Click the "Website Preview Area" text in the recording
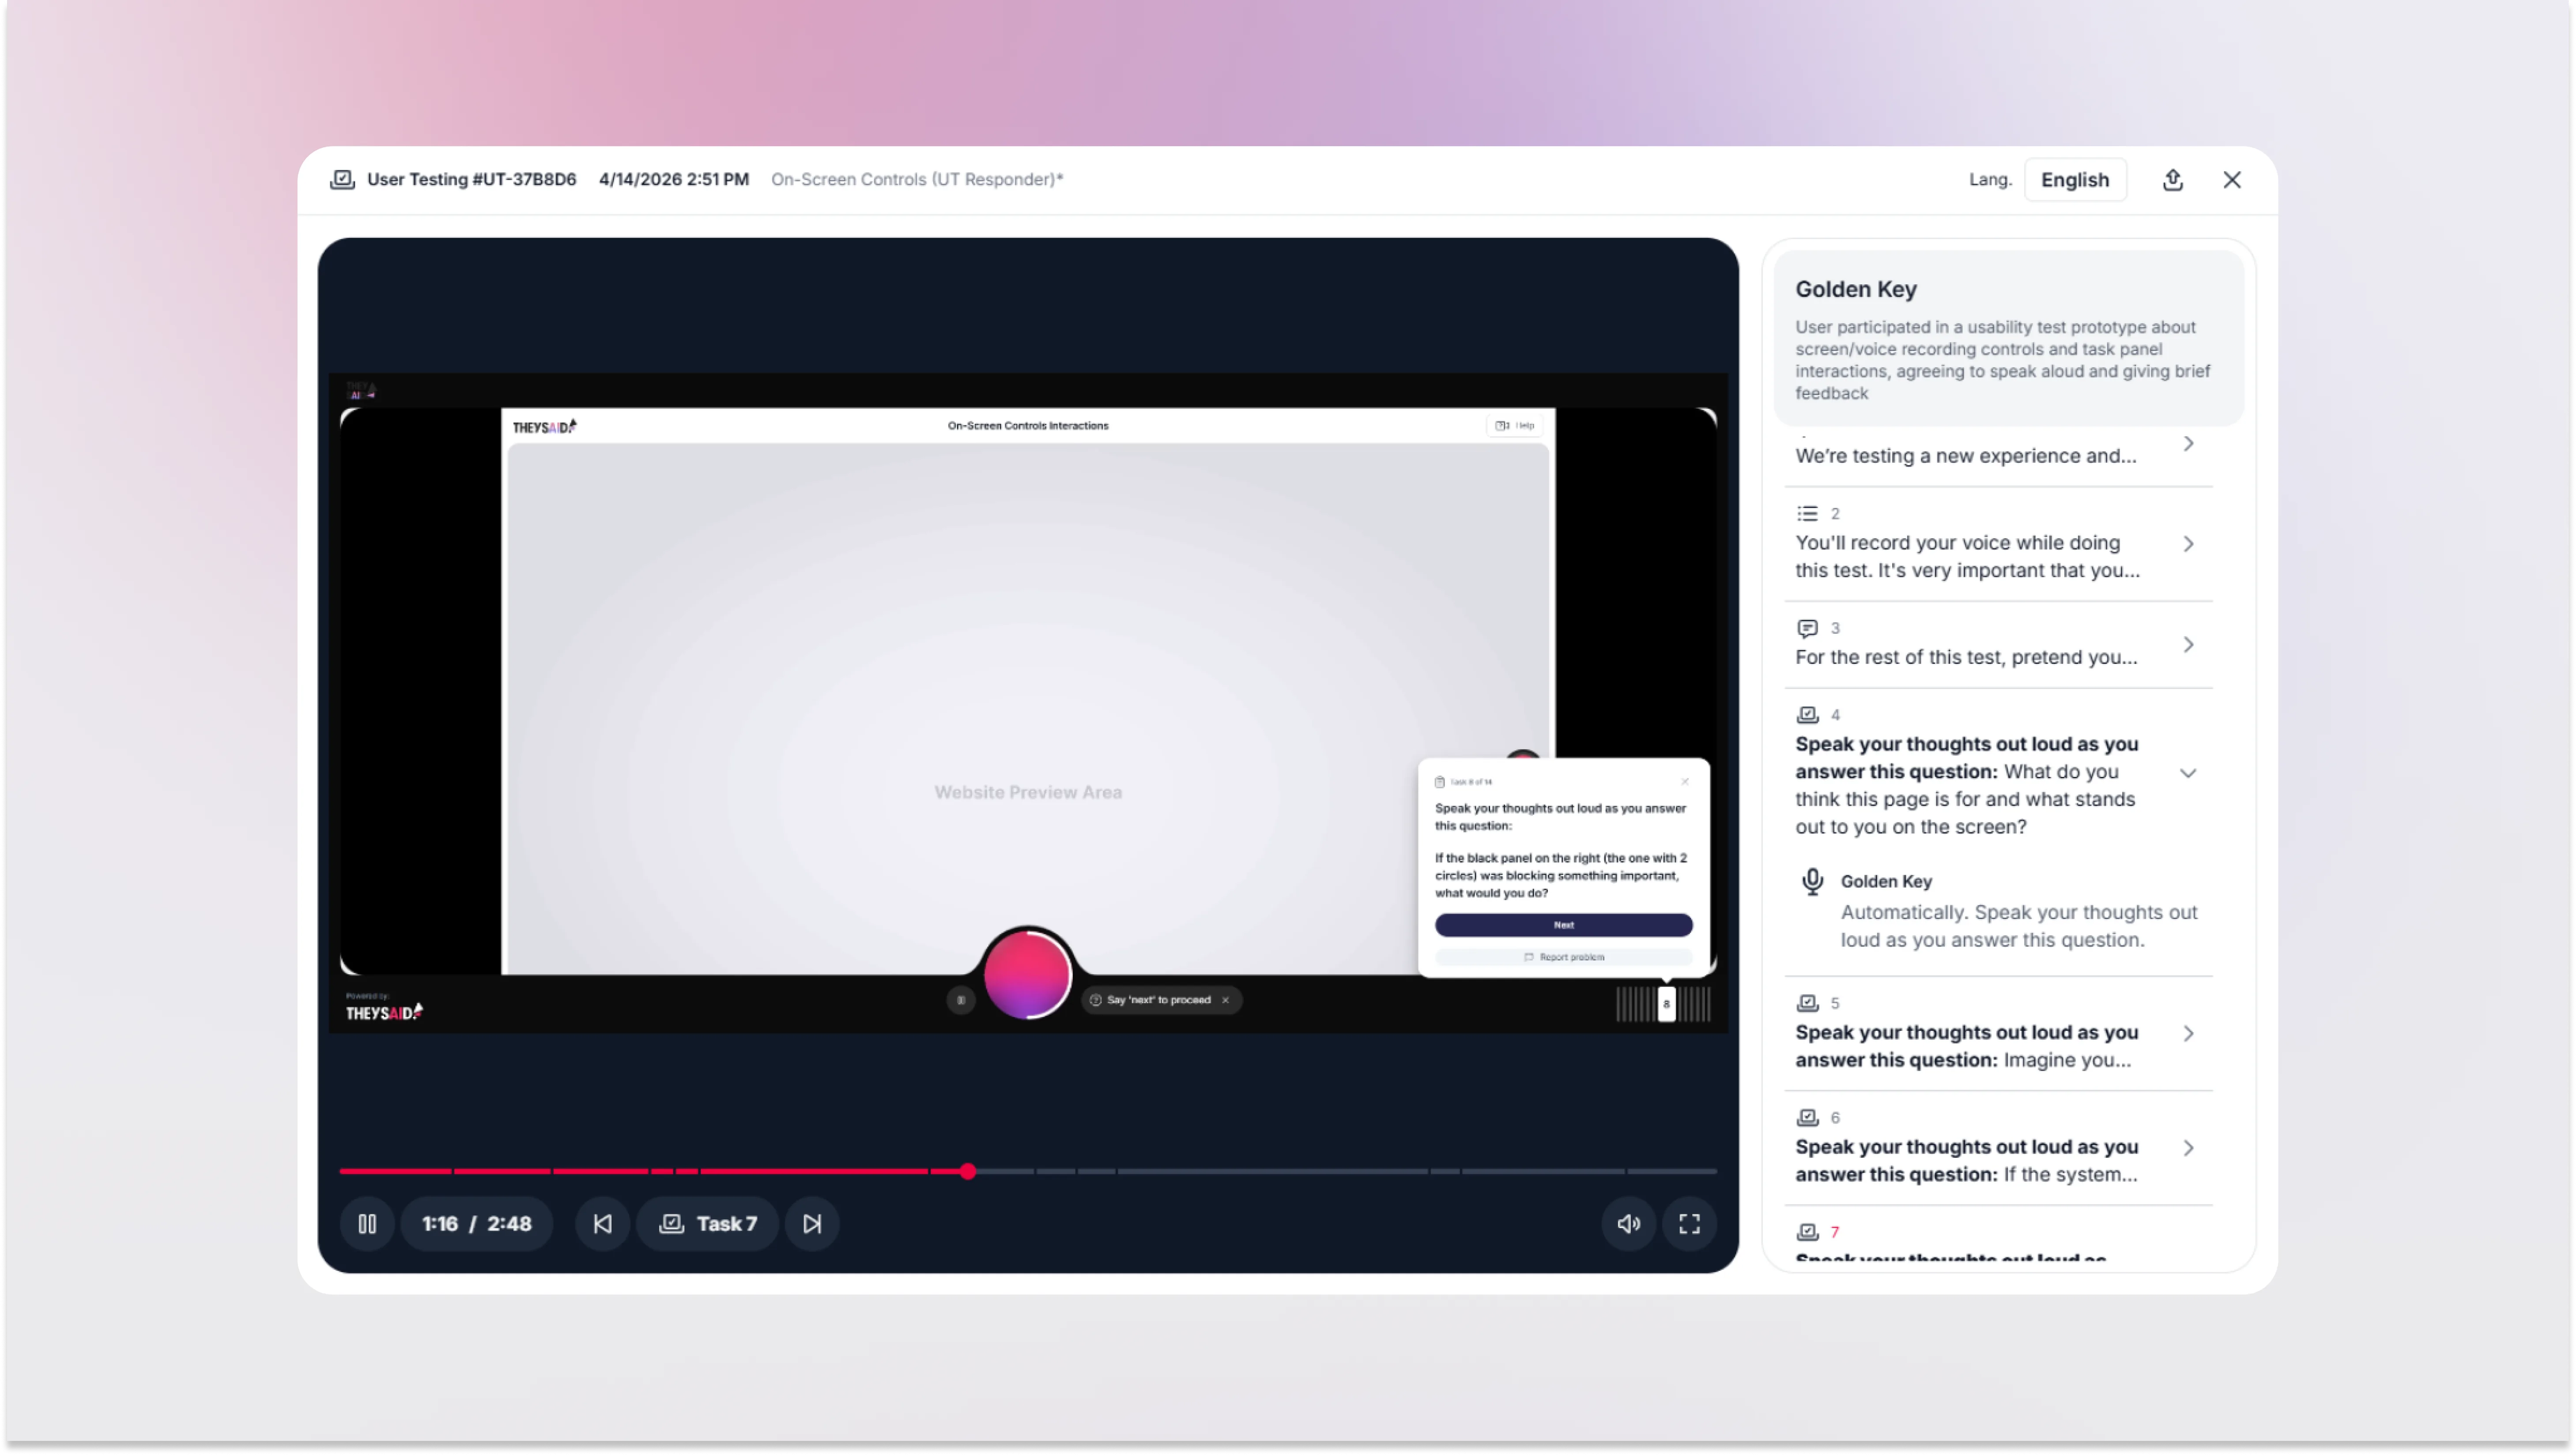 pos(1028,792)
